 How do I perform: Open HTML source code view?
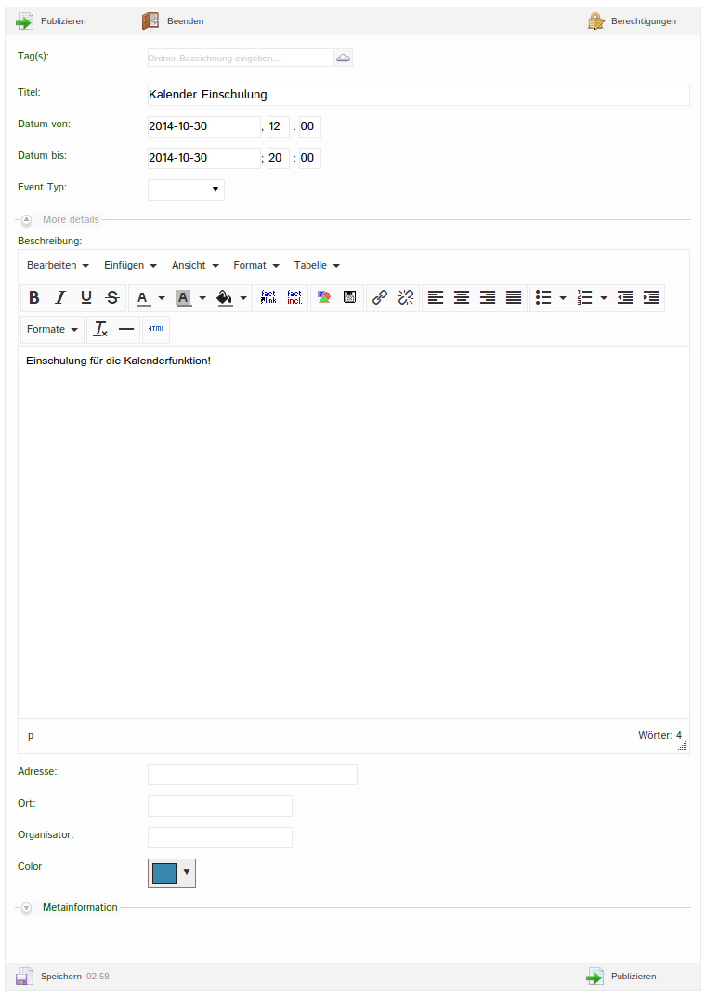[156, 329]
